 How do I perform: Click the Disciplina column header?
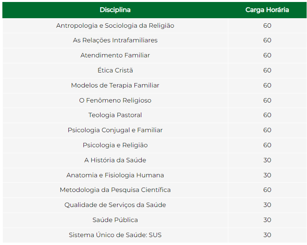tap(115, 10)
